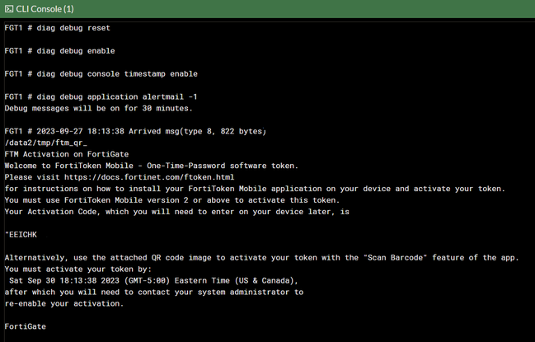Click the final 'FortiGate' signature line
The image size is (535, 342).
(25, 326)
